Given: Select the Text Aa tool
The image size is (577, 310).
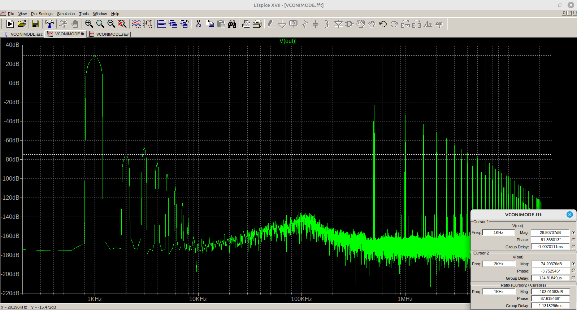Looking at the screenshot, I should pos(428,24).
